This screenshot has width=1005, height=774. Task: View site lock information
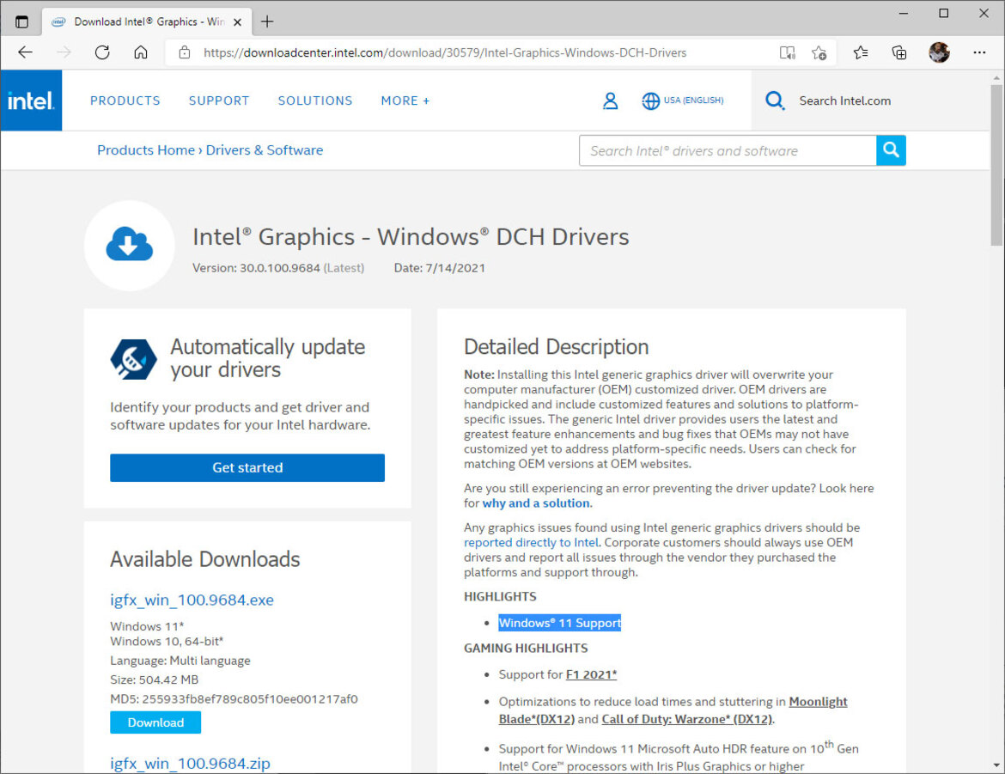185,52
